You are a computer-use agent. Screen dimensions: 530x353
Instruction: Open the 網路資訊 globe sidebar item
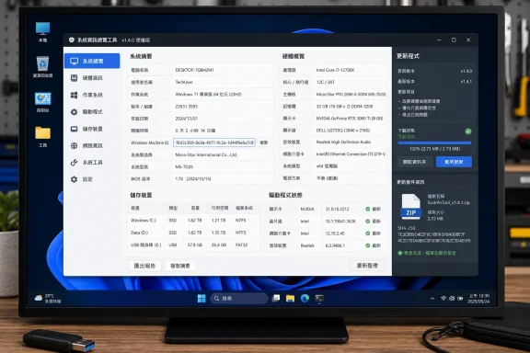point(92,145)
